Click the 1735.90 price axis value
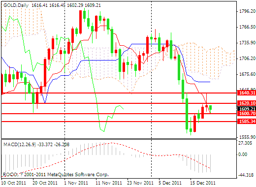 click(247, 43)
